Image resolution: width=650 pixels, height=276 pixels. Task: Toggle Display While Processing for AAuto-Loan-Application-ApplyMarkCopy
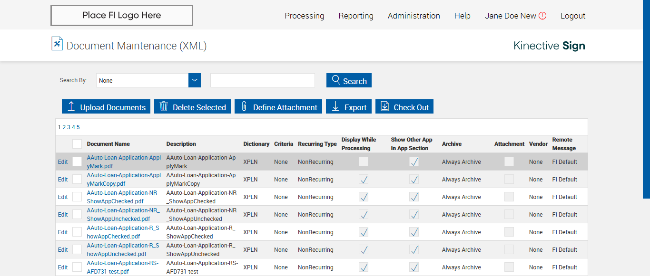(x=364, y=179)
